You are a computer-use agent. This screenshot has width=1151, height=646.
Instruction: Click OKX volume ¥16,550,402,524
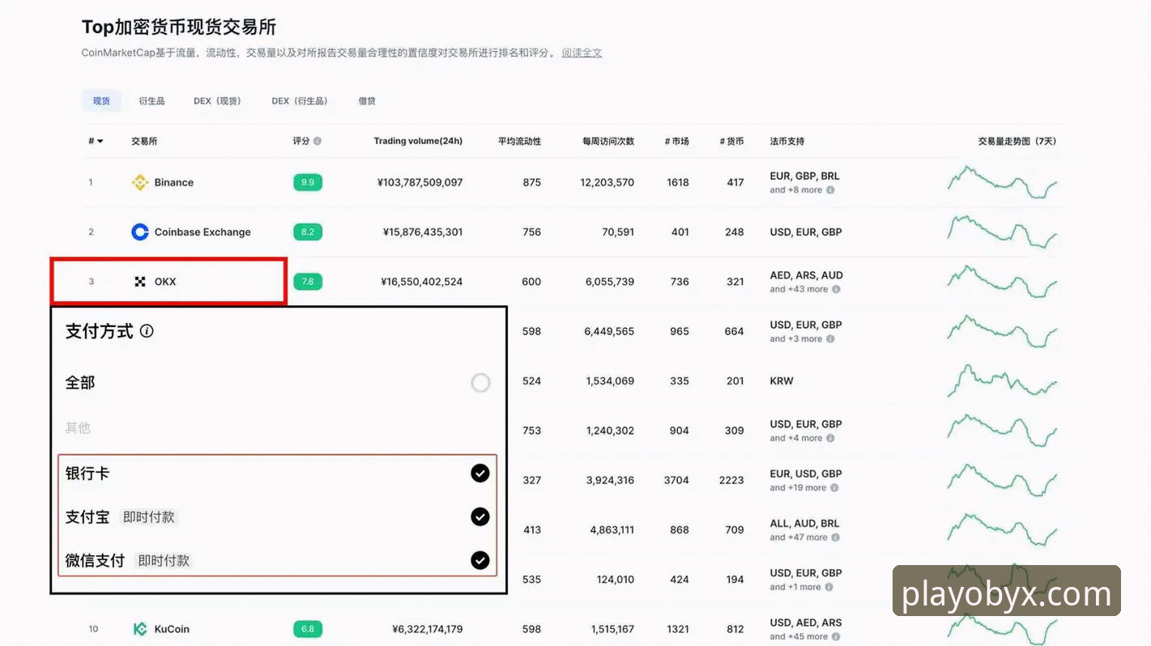click(421, 282)
